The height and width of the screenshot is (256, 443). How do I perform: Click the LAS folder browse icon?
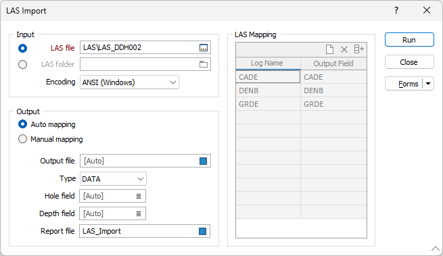(204, 64)
